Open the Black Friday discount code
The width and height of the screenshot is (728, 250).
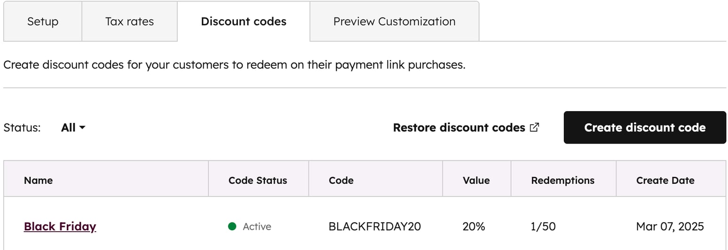tap(60, 227)
